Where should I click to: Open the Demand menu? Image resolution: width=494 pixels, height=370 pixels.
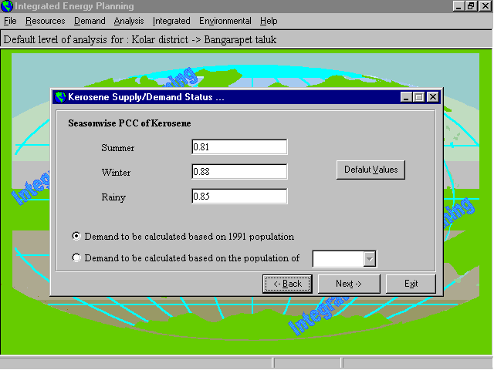pos(90,21)
